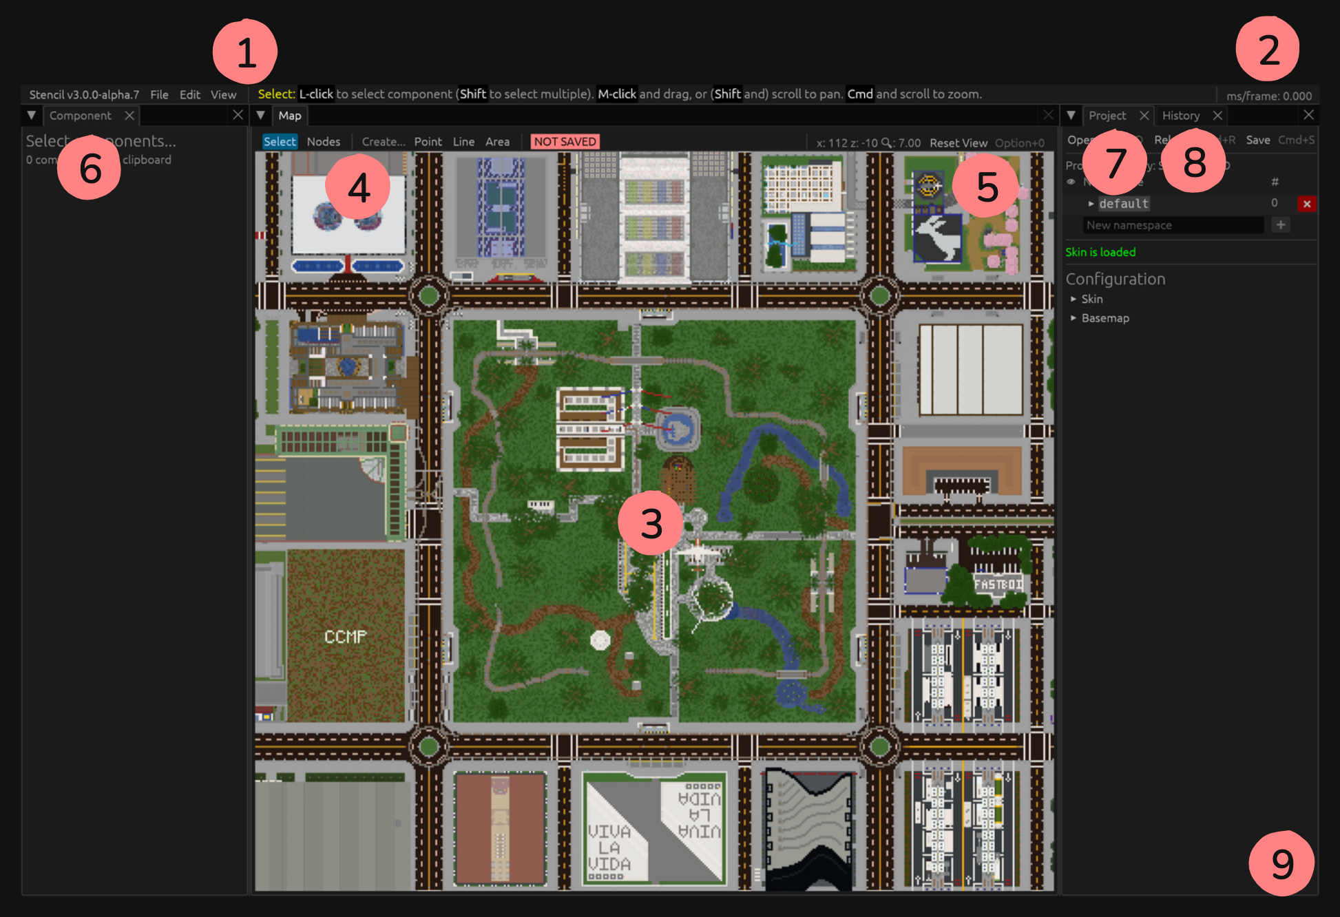The width and height of the screenshot is (1340, 917).
Task: Click the 'Skin is loaded' status text
Action: pyautogui.click(x=1100, y=252)
